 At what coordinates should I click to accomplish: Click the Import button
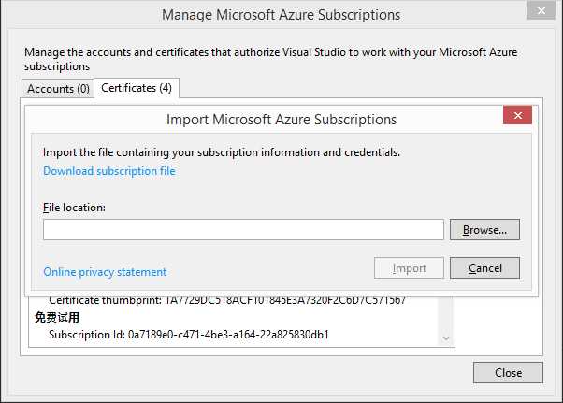pos(409,268)
